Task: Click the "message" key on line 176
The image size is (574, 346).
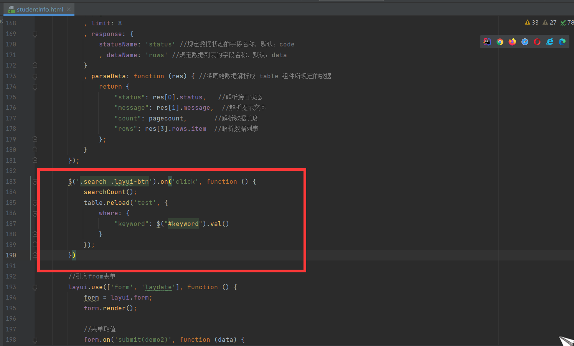Action: pyautogui.click(x=132, y=108)
